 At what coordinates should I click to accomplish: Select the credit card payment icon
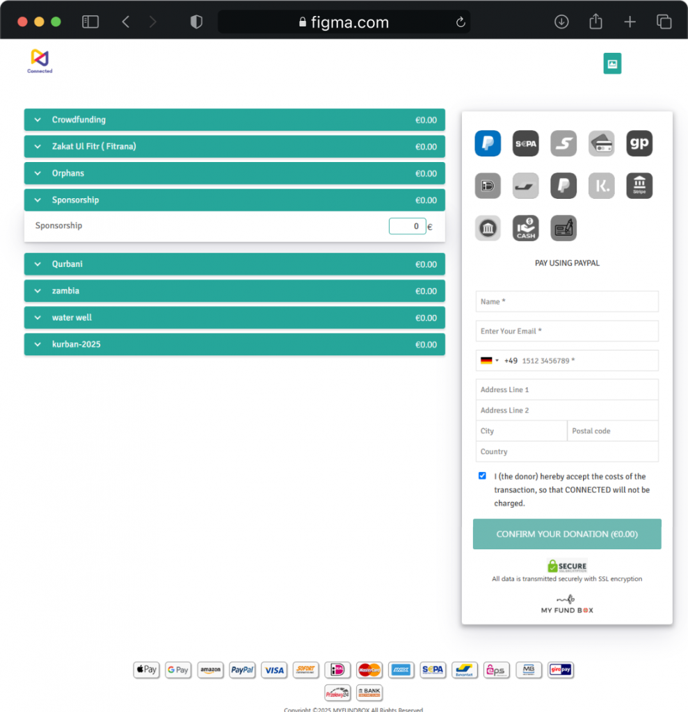[x=601, y=143]
